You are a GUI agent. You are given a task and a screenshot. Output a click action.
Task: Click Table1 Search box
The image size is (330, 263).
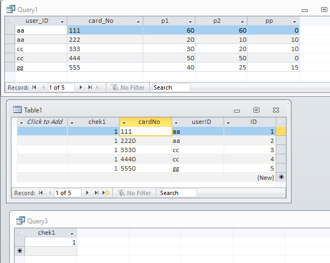point(177,193)
